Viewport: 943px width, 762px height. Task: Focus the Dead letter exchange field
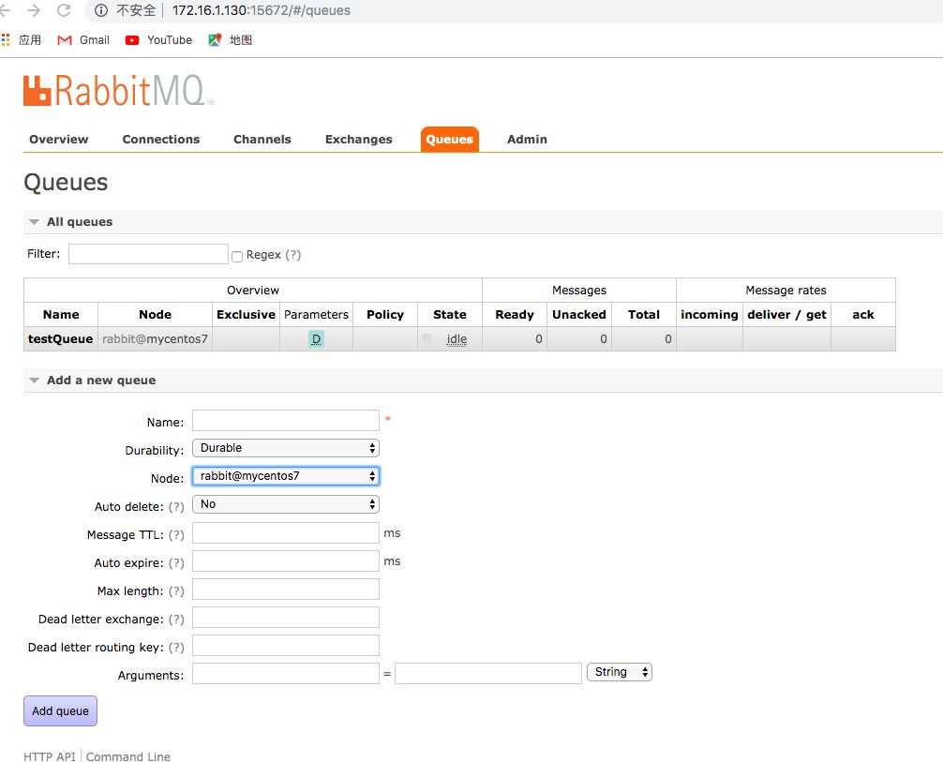point(286,617)
